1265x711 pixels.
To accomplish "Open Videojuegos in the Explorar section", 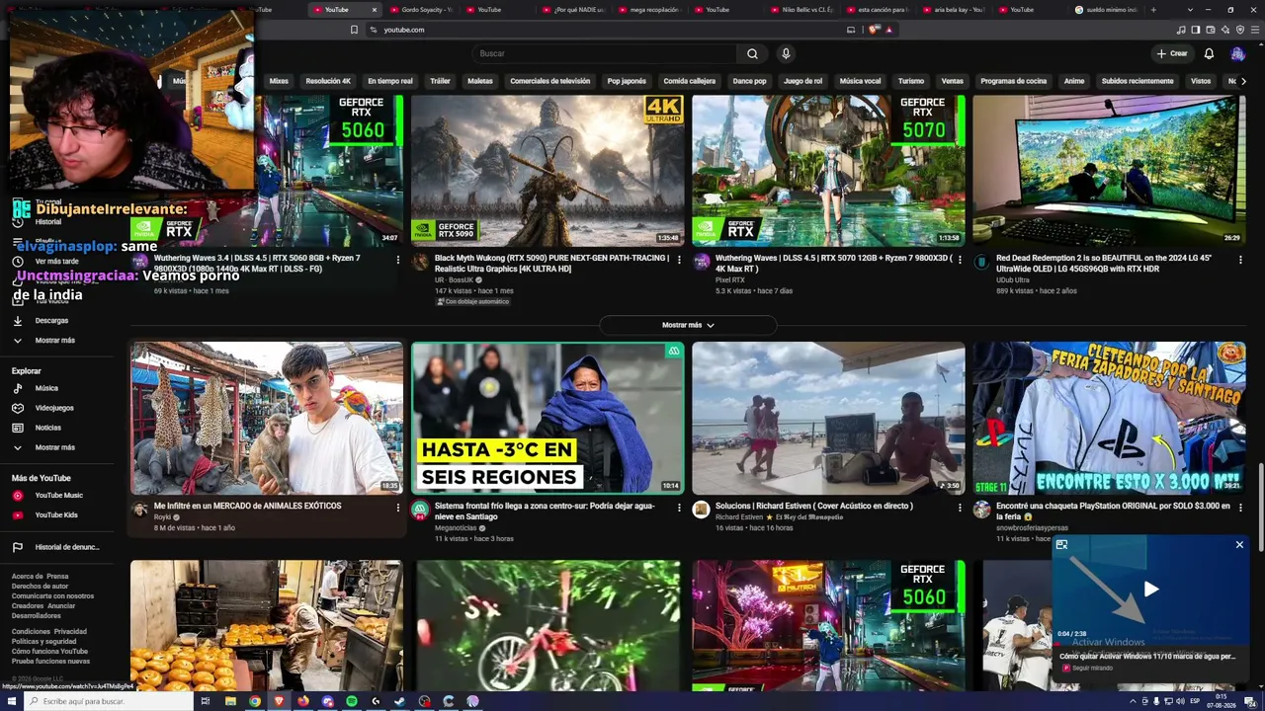I will (54, 408).
